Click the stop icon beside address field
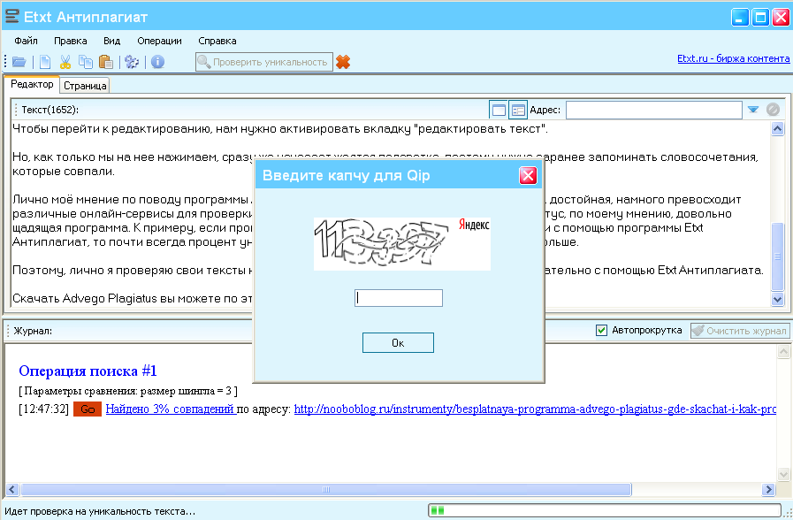This screenshot has width=793, height=520. click(x=773, y=110)
